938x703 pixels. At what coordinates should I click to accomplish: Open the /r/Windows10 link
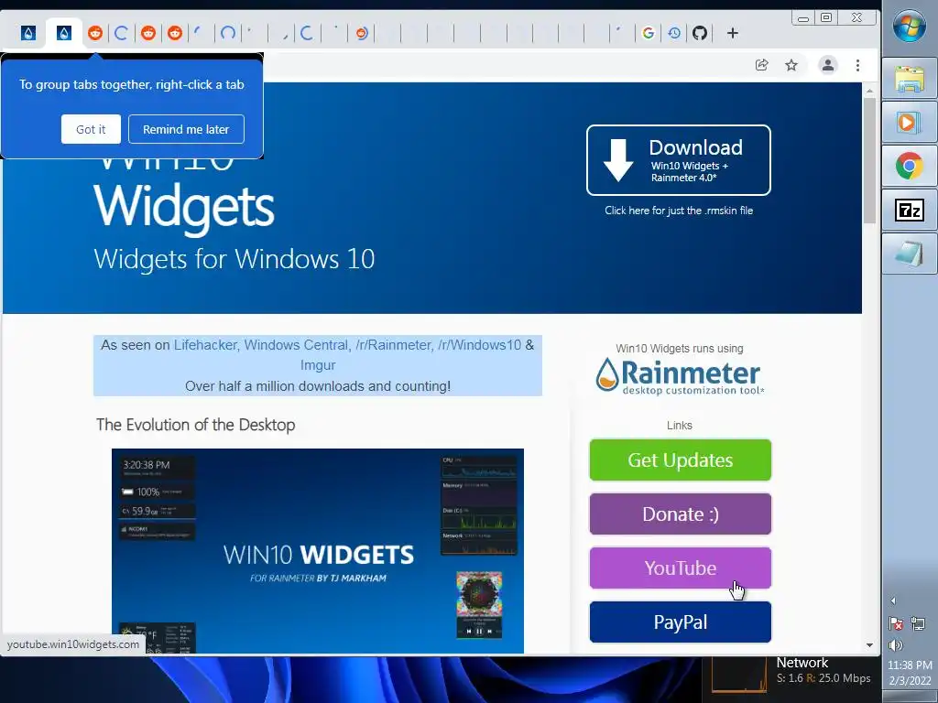tap(479, 345)
